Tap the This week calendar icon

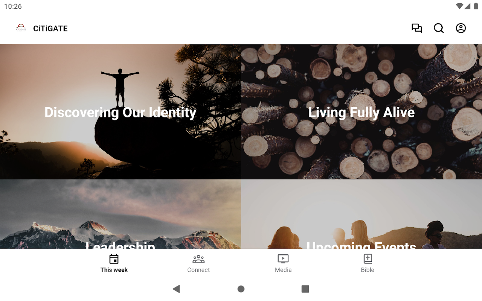pyautogui.click(x=114, y=259)
